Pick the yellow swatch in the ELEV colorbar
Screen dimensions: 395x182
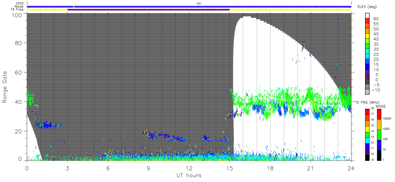(368, 36)
